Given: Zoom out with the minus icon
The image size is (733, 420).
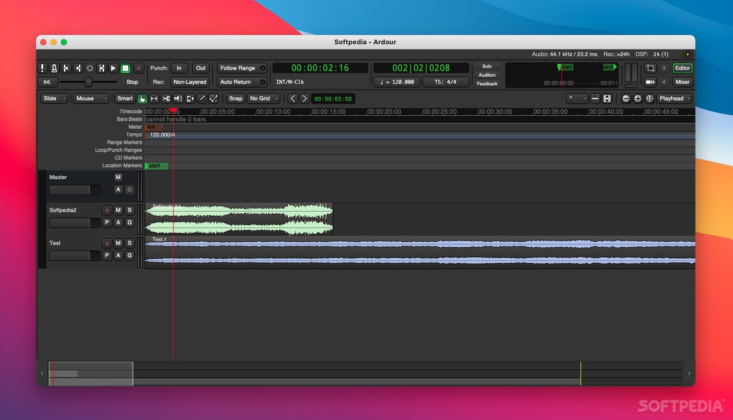Looking at the screenshot, I should [x=626, y=98].
